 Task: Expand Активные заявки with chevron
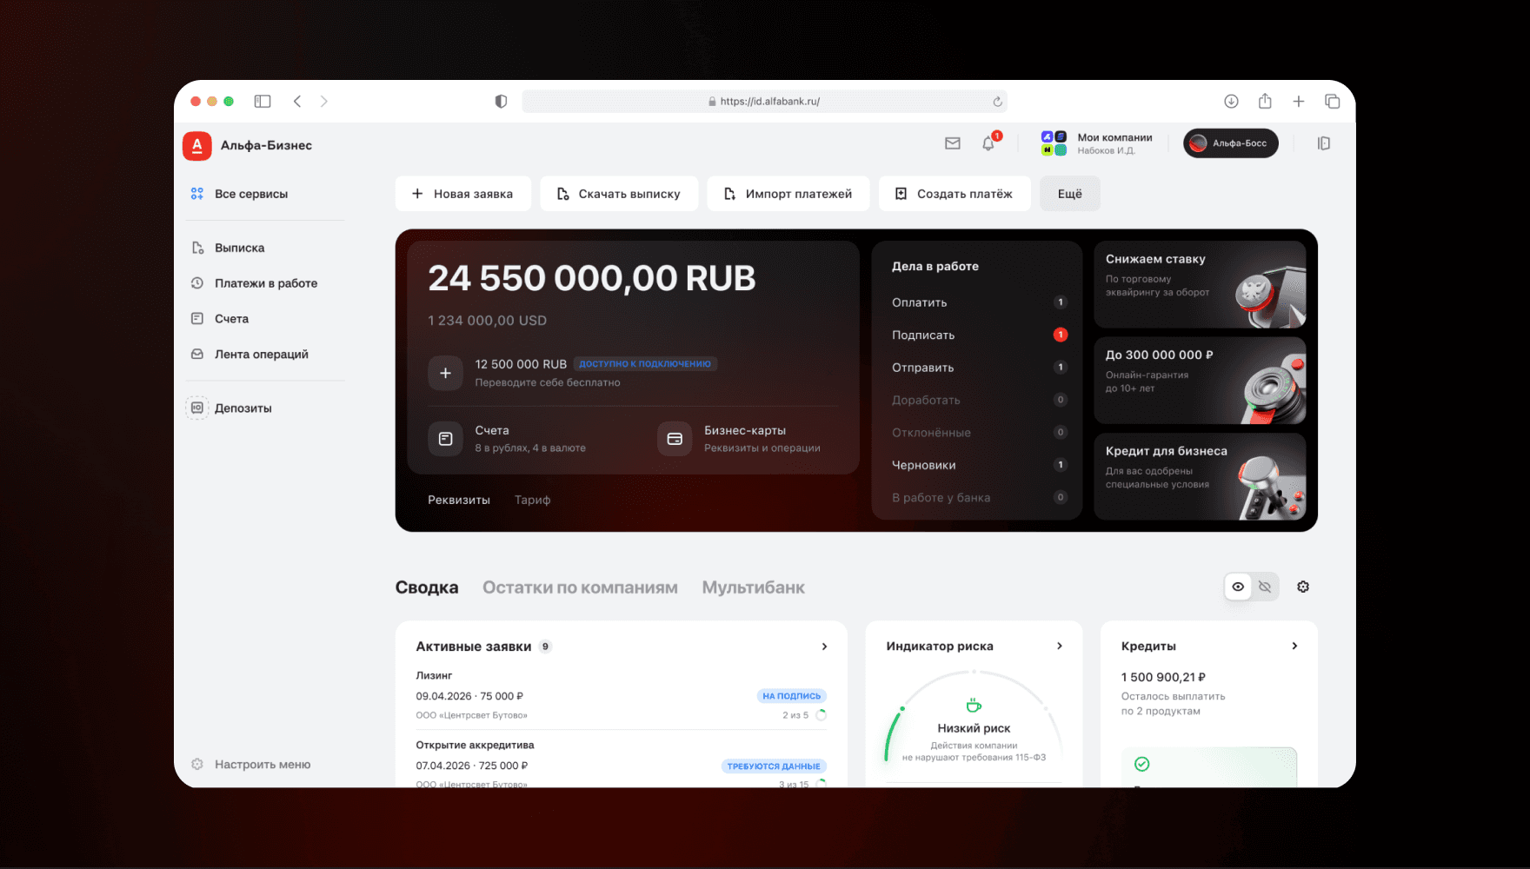(x=825, y=647)
